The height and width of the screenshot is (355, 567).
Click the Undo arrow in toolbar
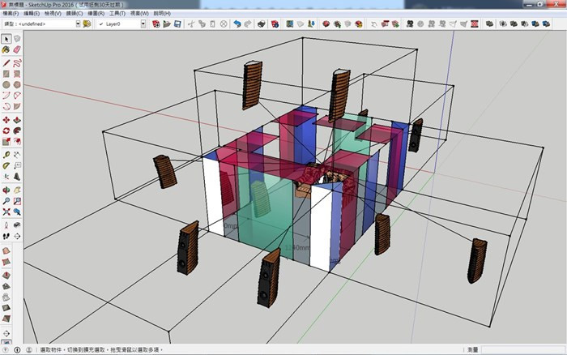(237, 24)
